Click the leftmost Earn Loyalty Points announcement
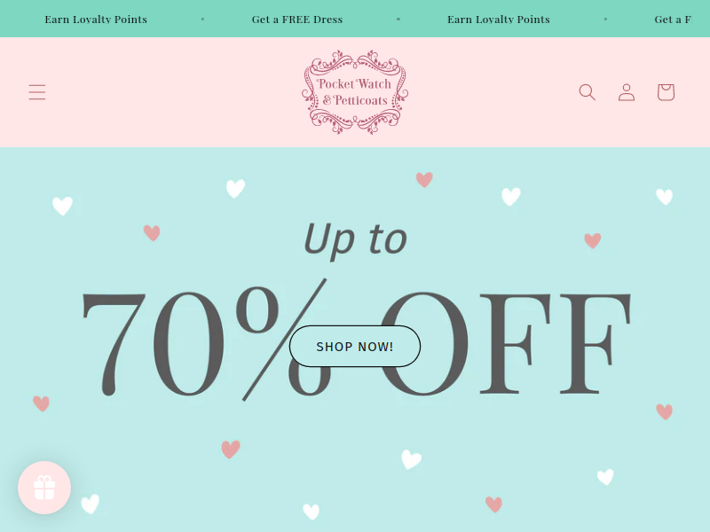This screenshot has width=710, height=532. (96, 20)
